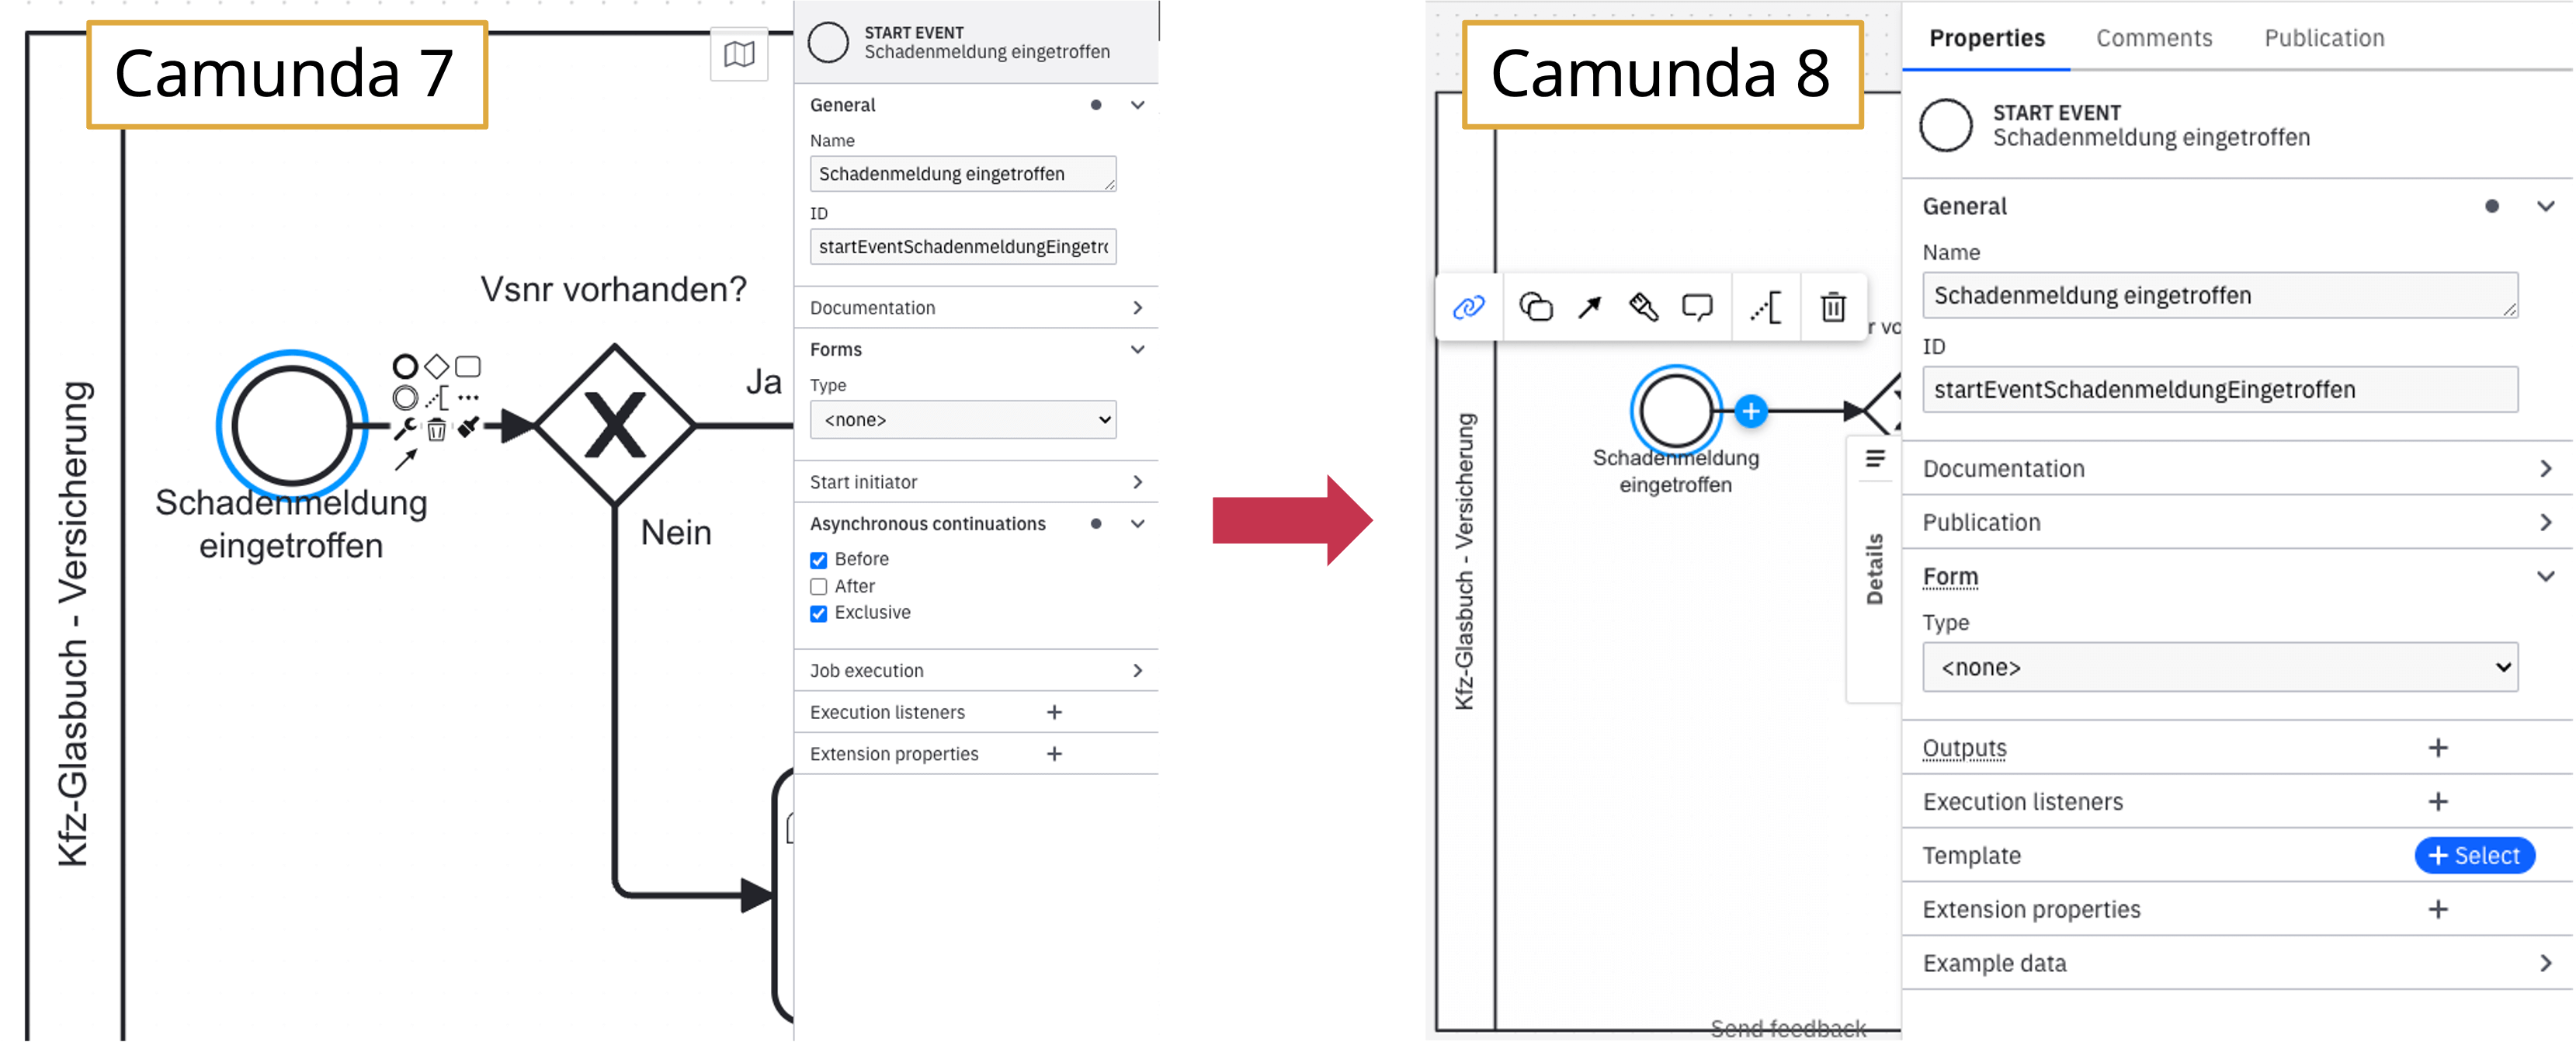The height and width of the screenshot is (1042, 2576).
Task: Add Execution listeners with plus in Camunda 8
Action: 2438,802
